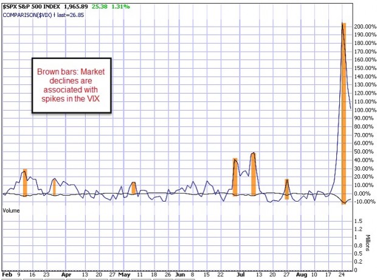Click the Jun month label on date axis
377x280 pixels.
point(180,275)
